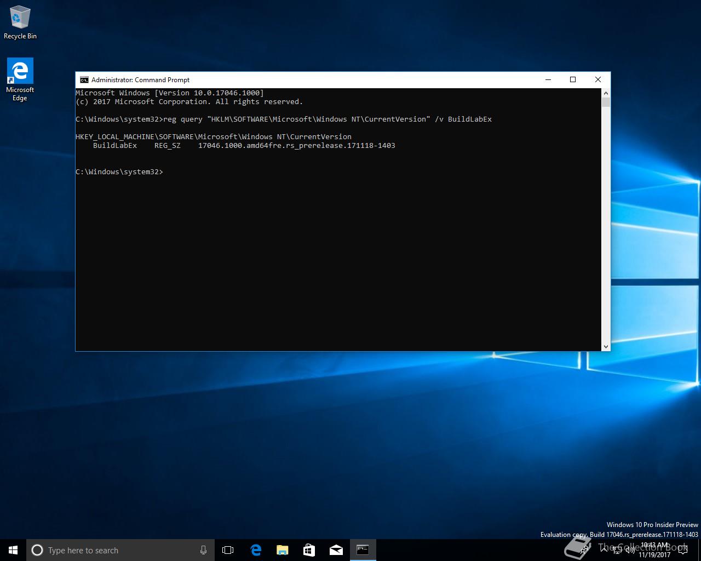Minimize the Command Prompt window
Viewport: 701px width, 561px height.
tap(548, 79)
